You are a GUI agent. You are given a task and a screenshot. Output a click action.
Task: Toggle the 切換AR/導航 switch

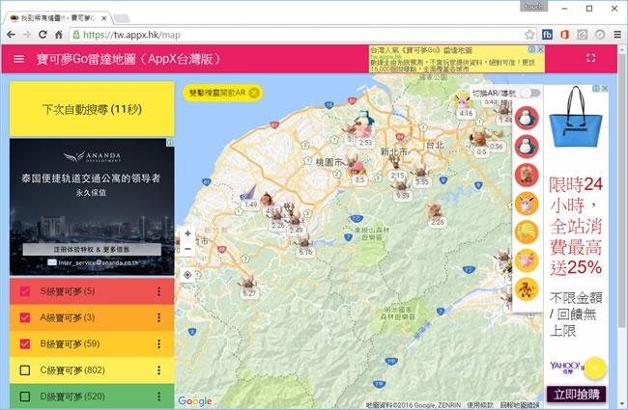point(531,94)
